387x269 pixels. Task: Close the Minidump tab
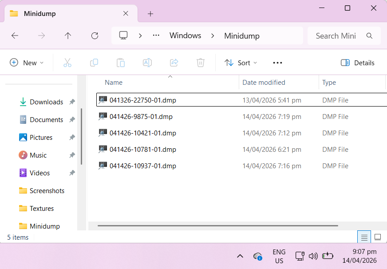pyautogui.click(x=126, y=14)
